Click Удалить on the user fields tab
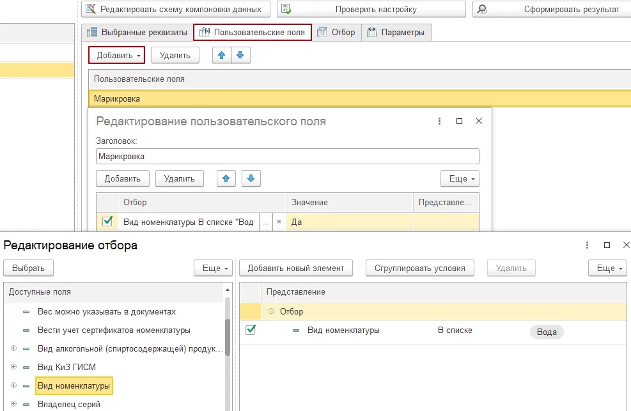This screenshot has height=411, width=631. pos(175,55)
